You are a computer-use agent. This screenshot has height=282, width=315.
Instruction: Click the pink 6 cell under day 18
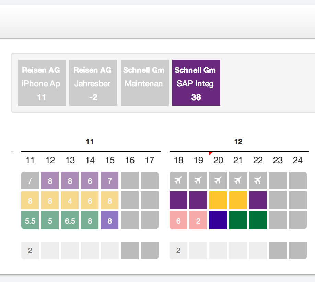pos(178,220)
